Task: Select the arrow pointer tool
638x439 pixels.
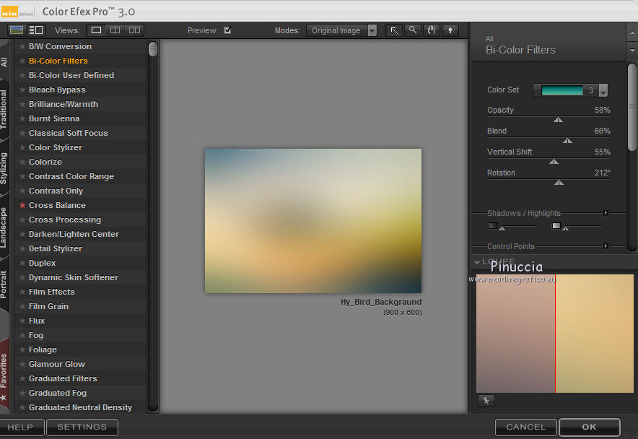Action: (394, 30)
